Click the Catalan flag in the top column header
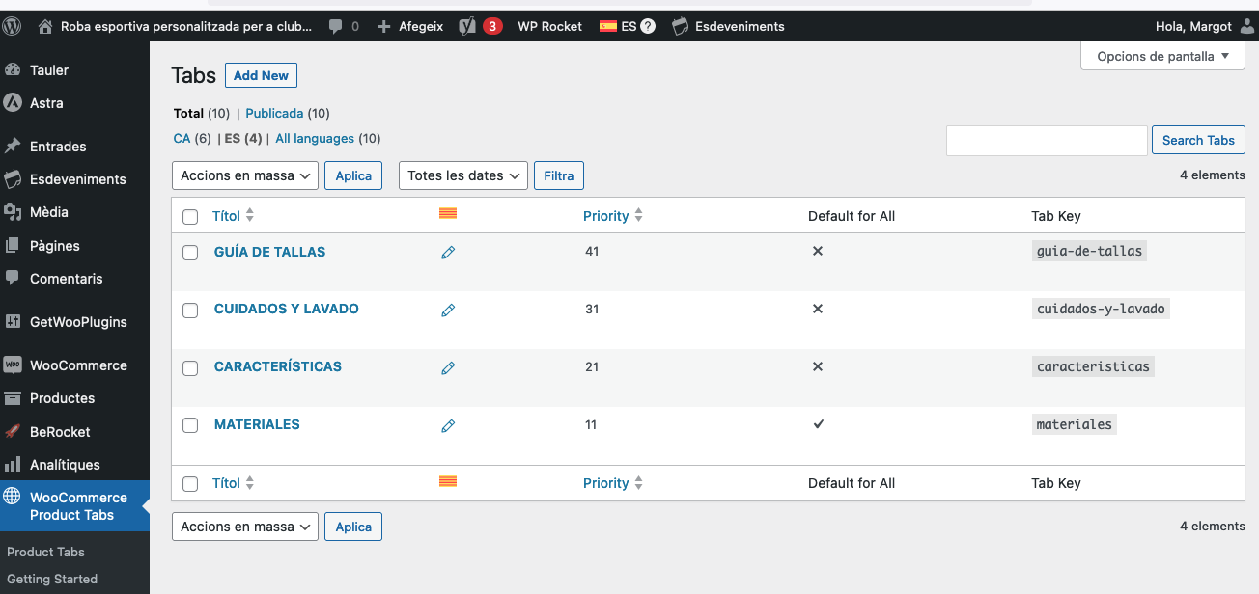This screenshot has width=1259, height=594. tap(448, 213)
